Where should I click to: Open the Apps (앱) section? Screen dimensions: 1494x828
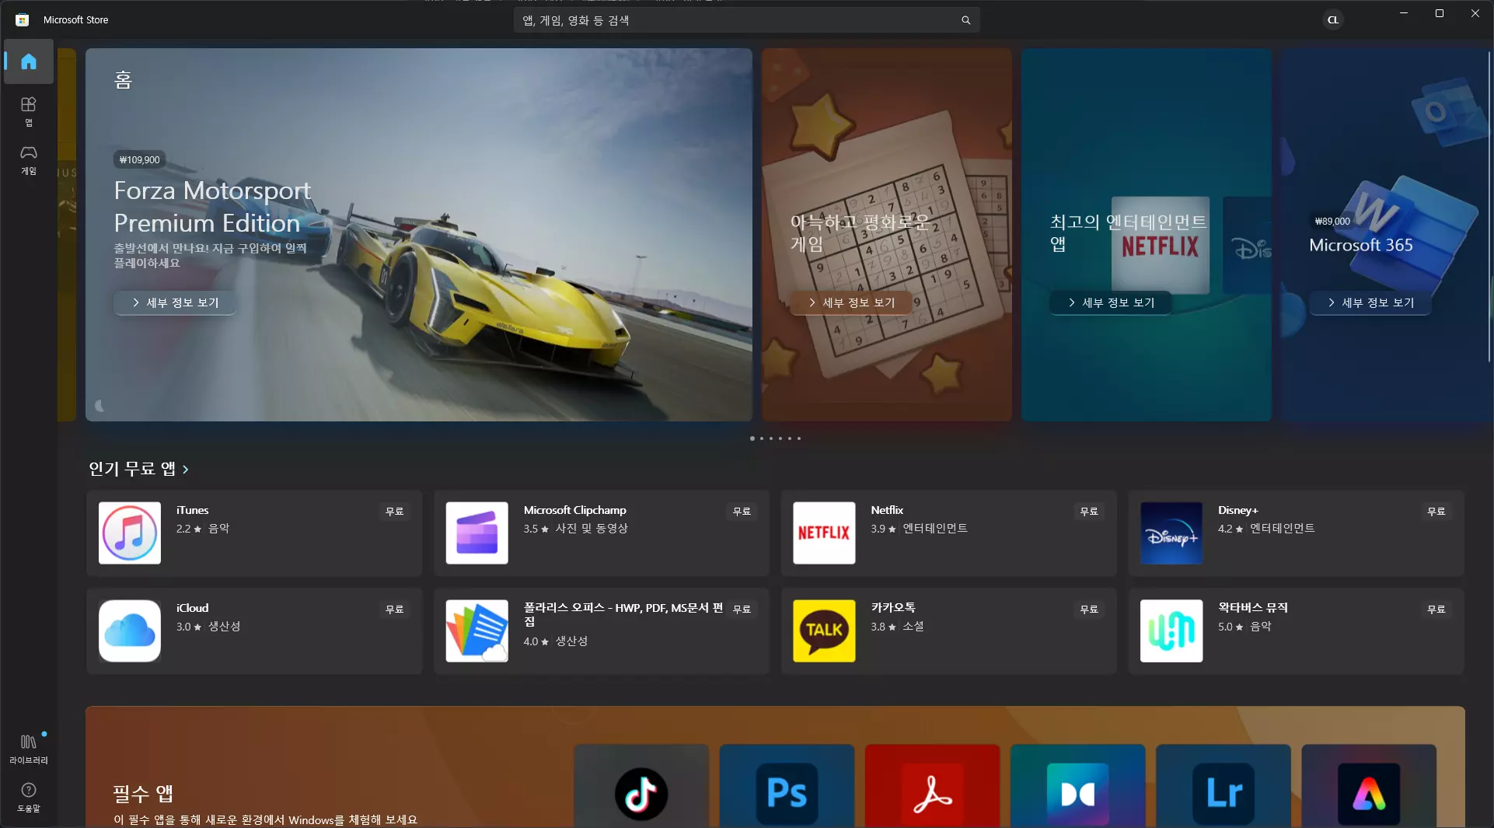pos(29,110)
